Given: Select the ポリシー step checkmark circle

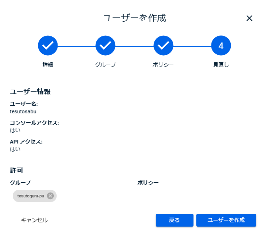Looking at the screenshot, I should click(x=163, y=45).
